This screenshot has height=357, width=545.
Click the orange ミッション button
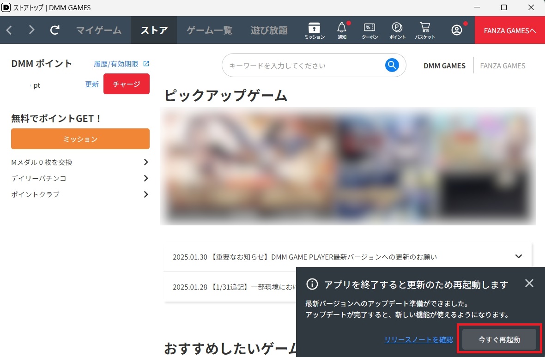[x=80, y=139]
